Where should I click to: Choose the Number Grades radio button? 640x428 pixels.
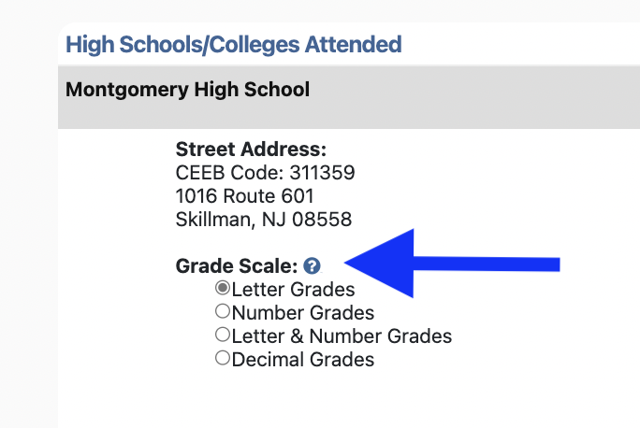(223, 311)
